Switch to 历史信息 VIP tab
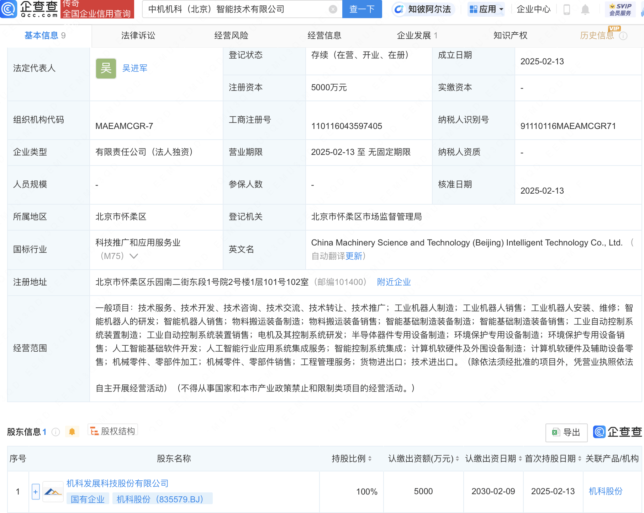644x513 pixels. (x=597, y=36)
